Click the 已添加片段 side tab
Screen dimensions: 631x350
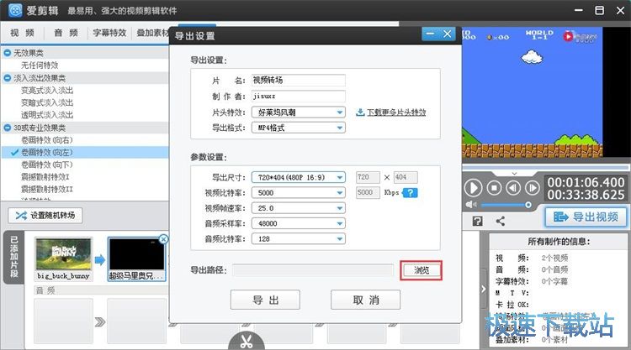pos(14,258)
